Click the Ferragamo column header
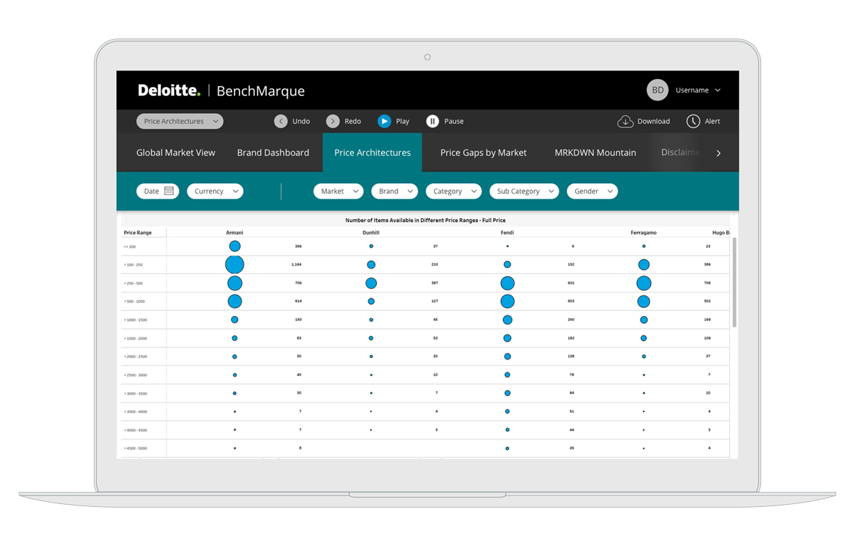 click(643, 233)
